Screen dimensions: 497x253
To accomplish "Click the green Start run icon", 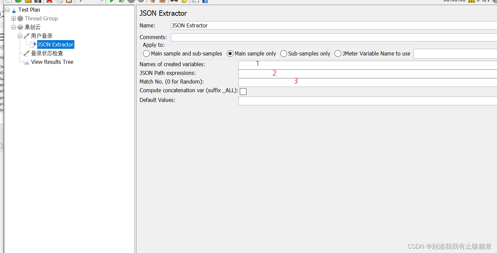I will (112, 1).
